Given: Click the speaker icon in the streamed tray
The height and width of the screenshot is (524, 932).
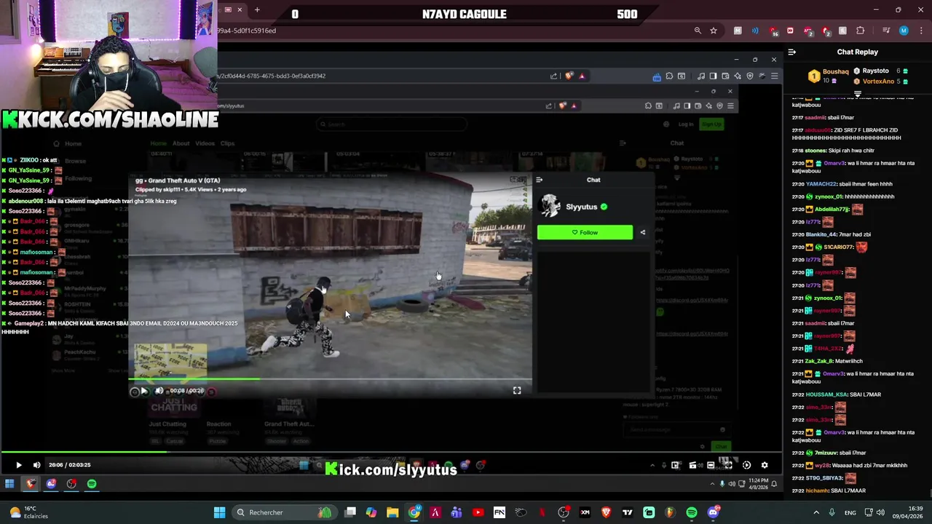Looking at the screenshot, I should click(x=732, y=484).
